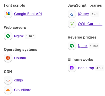Click the Nginx icon under Reverse proxies
The height and width of the screenshot is (96, 105).
(x=72, y=46)
